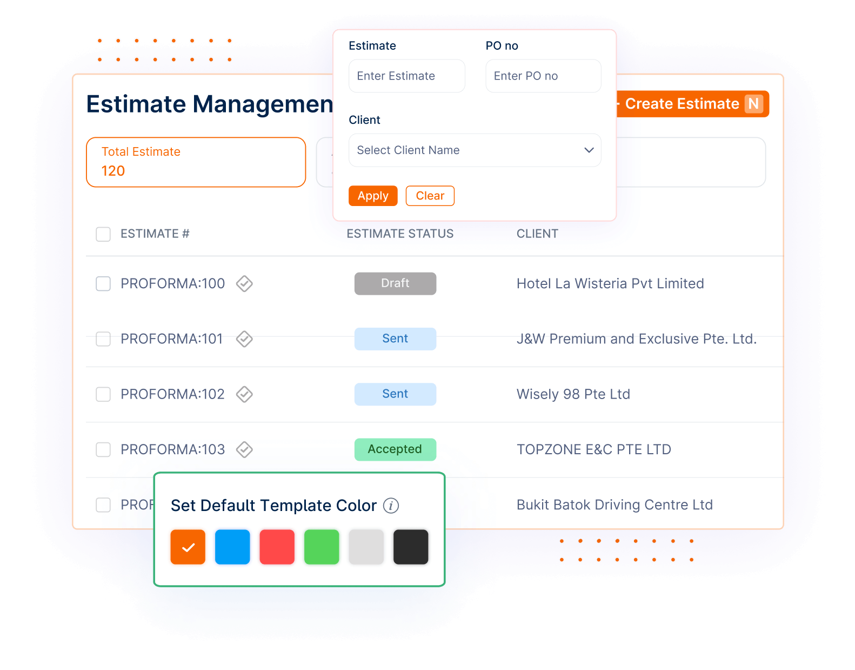
Task: Focus the Enter Estimate input field
Action: coord(407,76)
